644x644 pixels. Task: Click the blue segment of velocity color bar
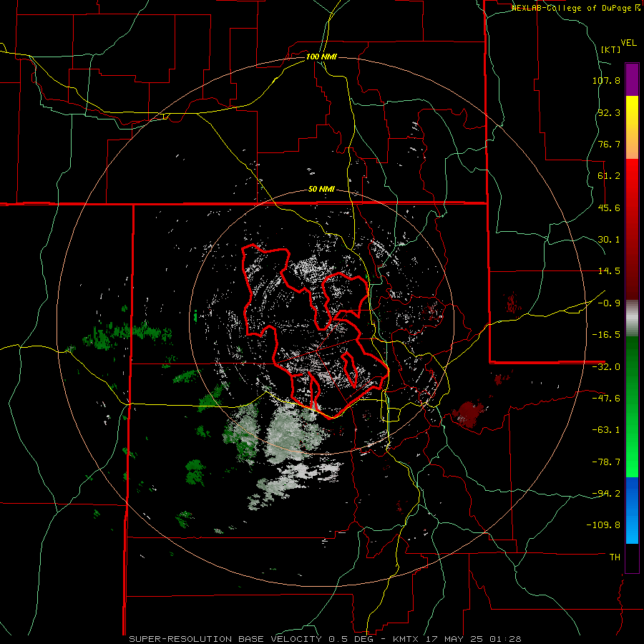(632, 510)
